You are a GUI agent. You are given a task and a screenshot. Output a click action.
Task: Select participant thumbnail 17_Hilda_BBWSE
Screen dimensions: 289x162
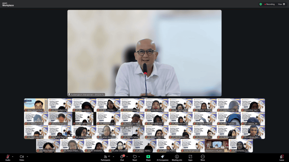157,105
